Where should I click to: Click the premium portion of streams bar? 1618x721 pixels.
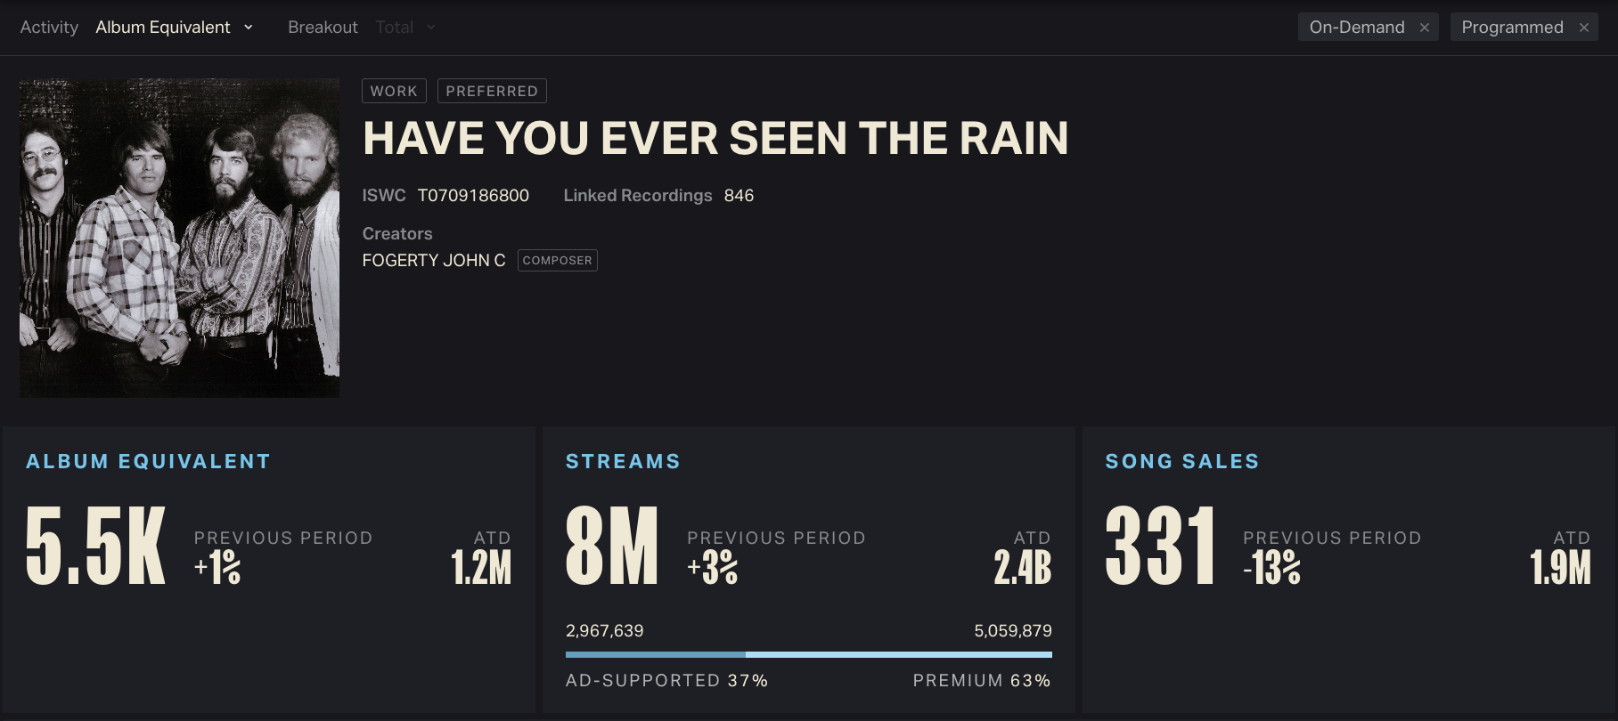click(899, 654)
